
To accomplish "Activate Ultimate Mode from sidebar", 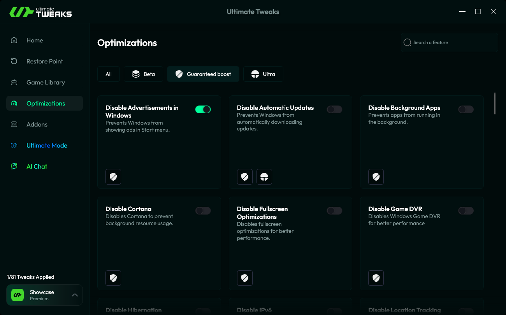I will point(47,145).
